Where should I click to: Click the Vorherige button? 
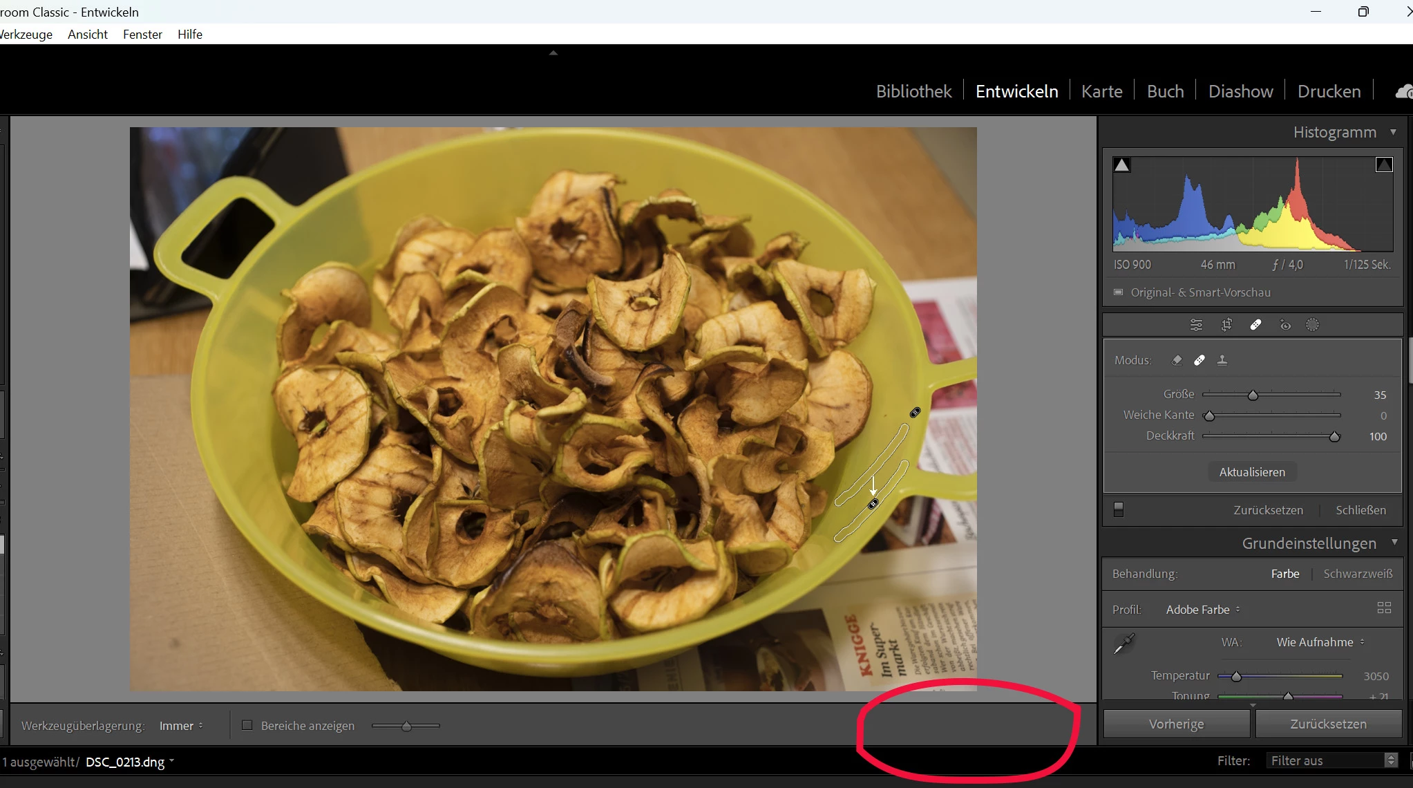click(x=1176, y=724)
